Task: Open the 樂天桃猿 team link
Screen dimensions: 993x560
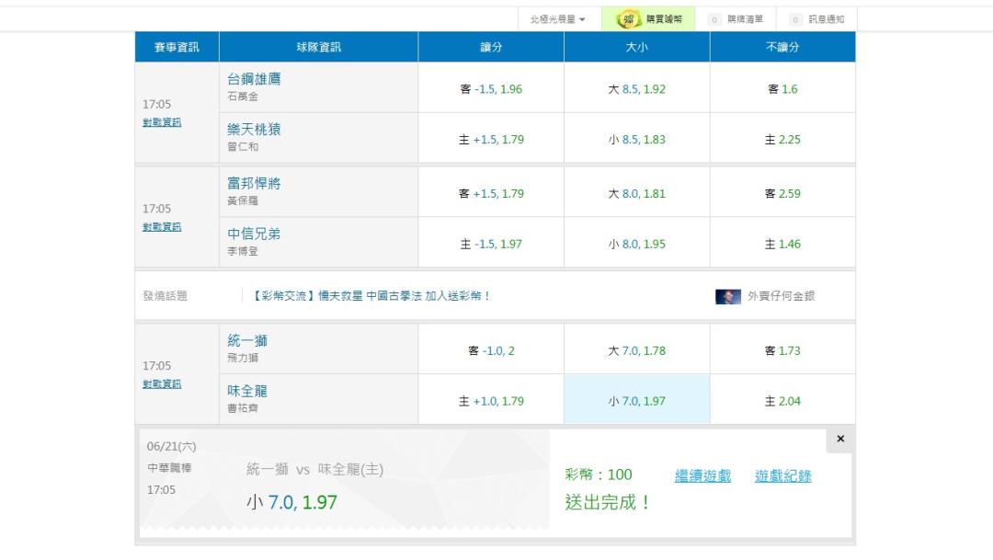Action: point(254,130)
